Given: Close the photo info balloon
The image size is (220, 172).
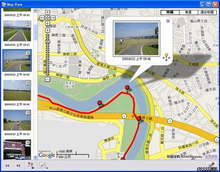Looking at the screenshot, I should point(168,21).
